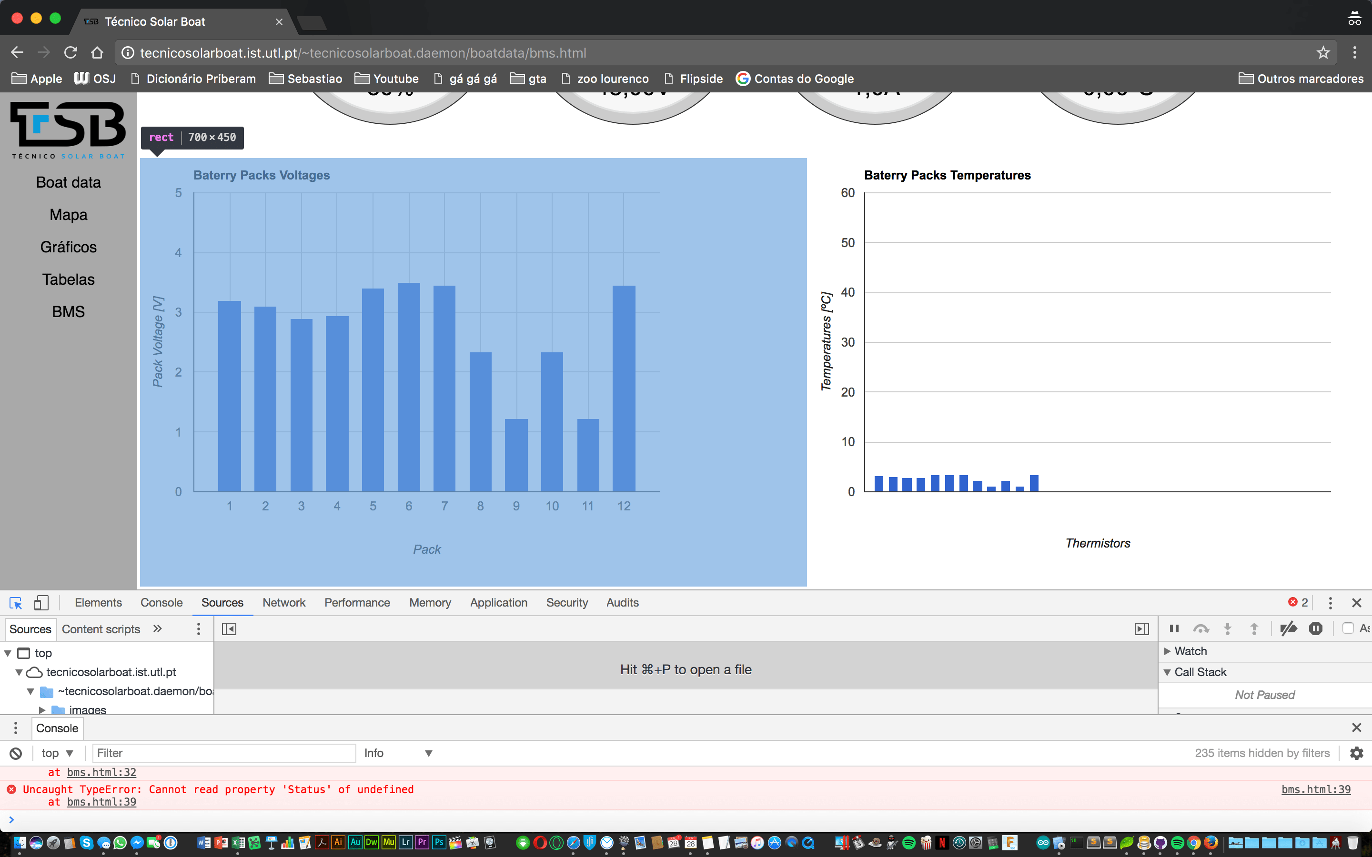Type in the console filter field
1372x857 pixels.
(224, 753)
